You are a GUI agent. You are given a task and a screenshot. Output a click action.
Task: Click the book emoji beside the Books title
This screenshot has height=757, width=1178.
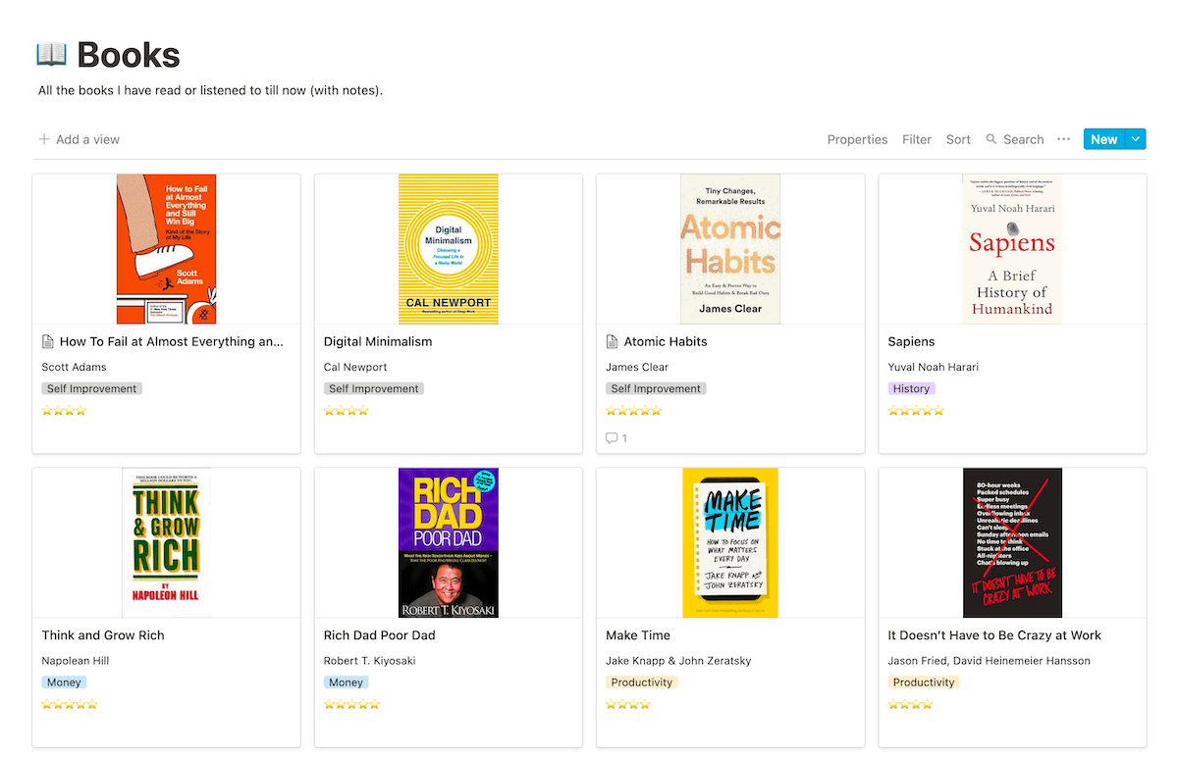coord(51,55)
